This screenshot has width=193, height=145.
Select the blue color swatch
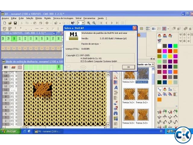(170, 46)
